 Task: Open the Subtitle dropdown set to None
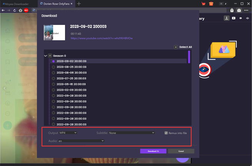pyautogui.click(x=132, y=133)
